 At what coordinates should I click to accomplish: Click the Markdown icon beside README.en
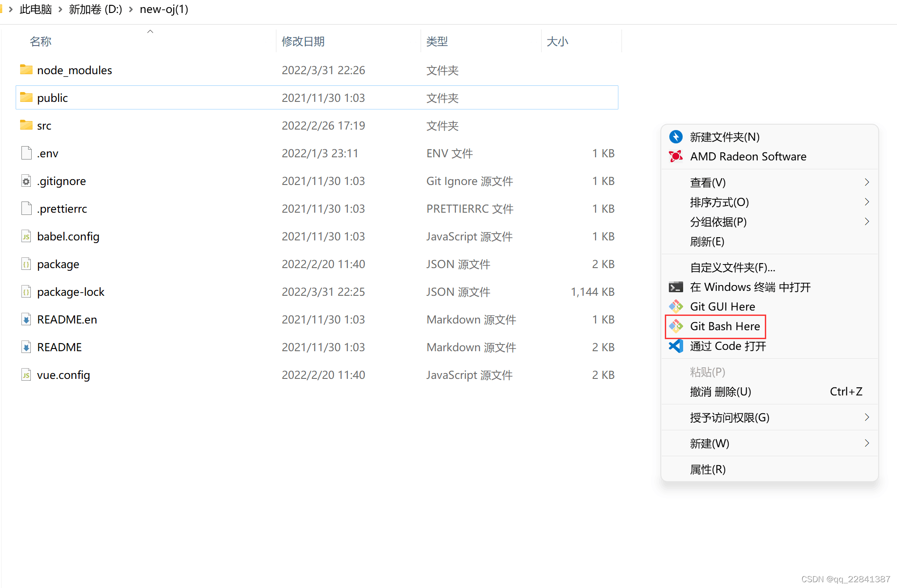26,319
